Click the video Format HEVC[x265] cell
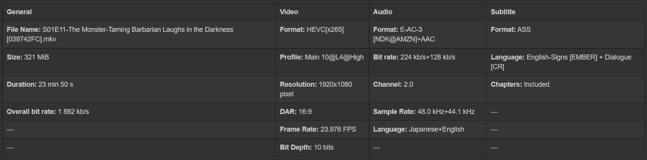647x160 pixels. (312, 30)
